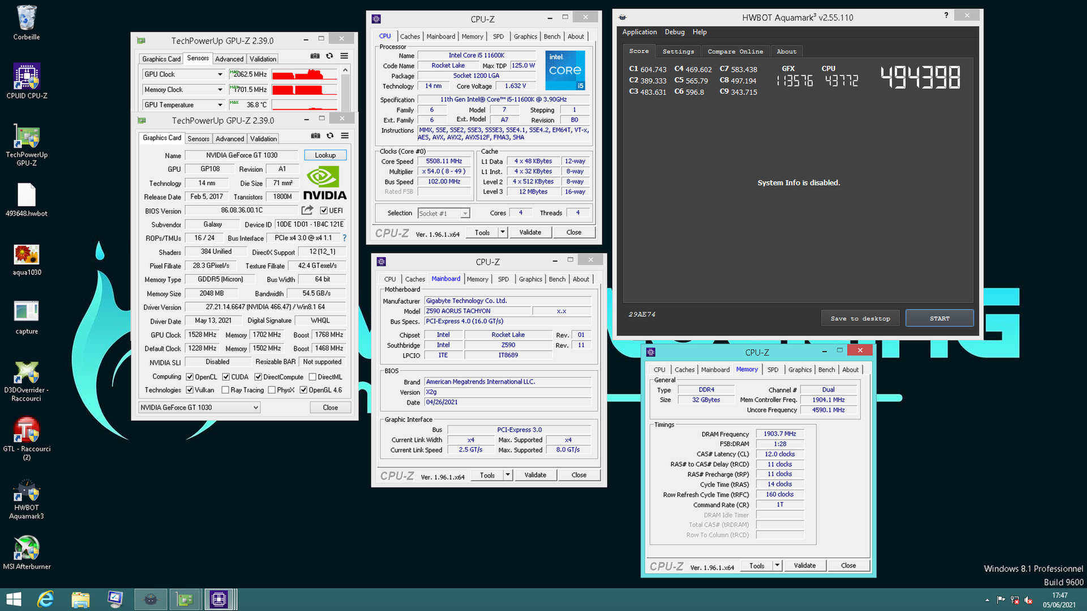Viewport: 1087px width, 611px height.
Task: Click Tools button in CPU-Z Memory window
Action: (x=756, y=566)
